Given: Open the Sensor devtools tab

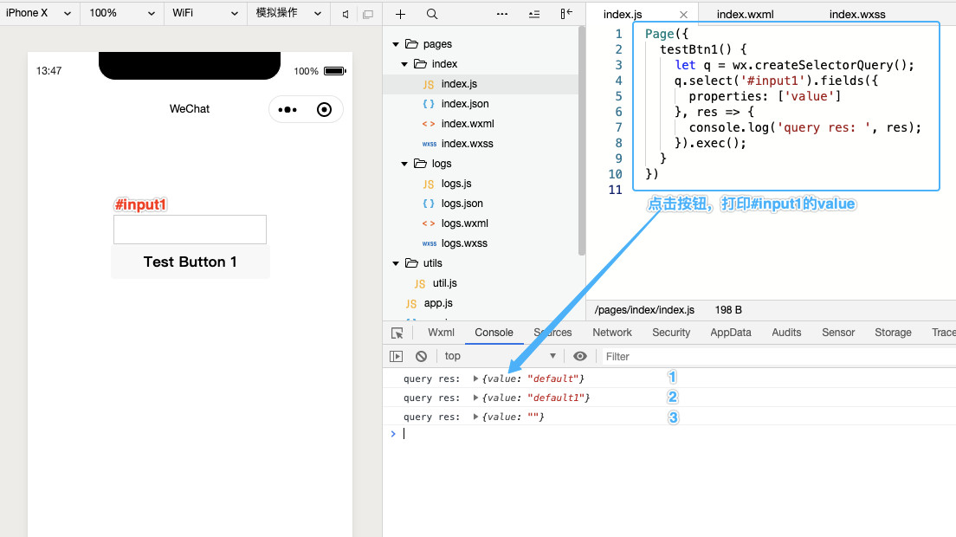Looking at the screenshot, I should point(838,333).
